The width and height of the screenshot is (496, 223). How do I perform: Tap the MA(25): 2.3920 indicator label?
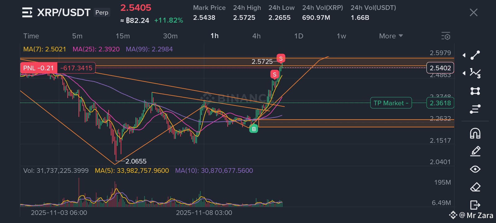[x=96, y=49]
